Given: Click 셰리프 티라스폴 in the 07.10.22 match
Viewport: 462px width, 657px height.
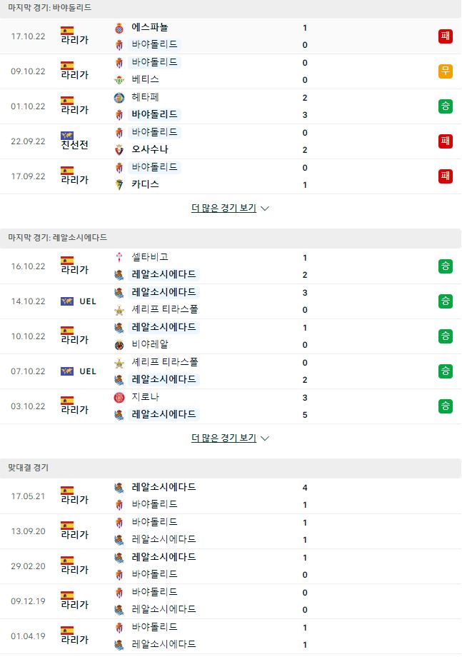Looking at the screenshot, I should click(165, 362).
